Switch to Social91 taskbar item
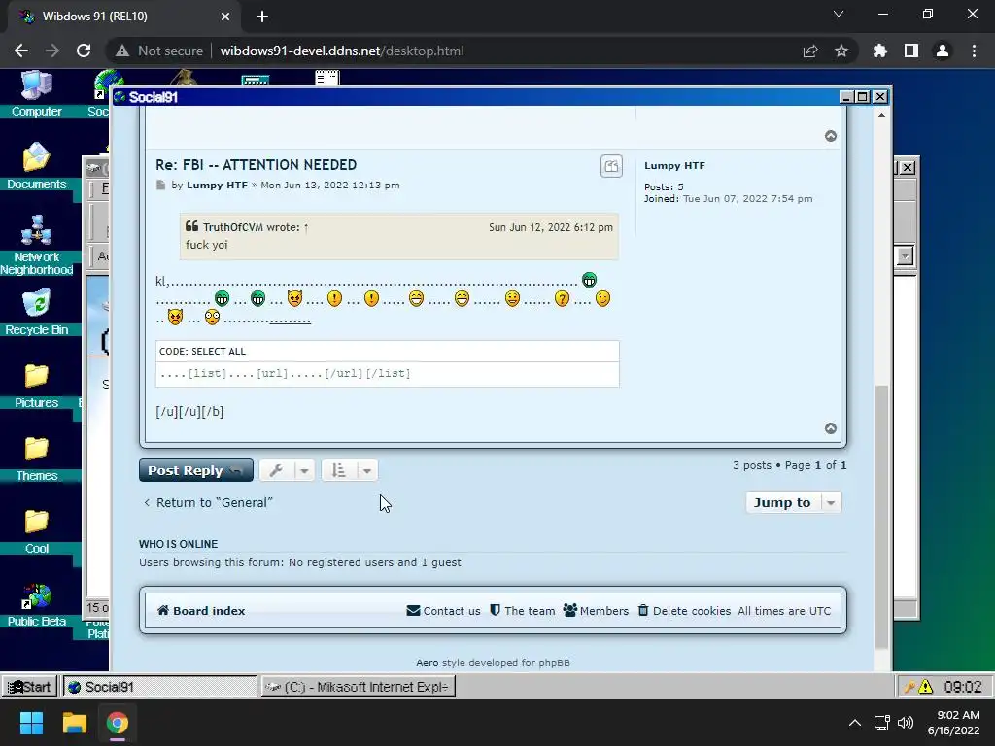The width and height of the screenshot is (995, 746). click(159, 687)
